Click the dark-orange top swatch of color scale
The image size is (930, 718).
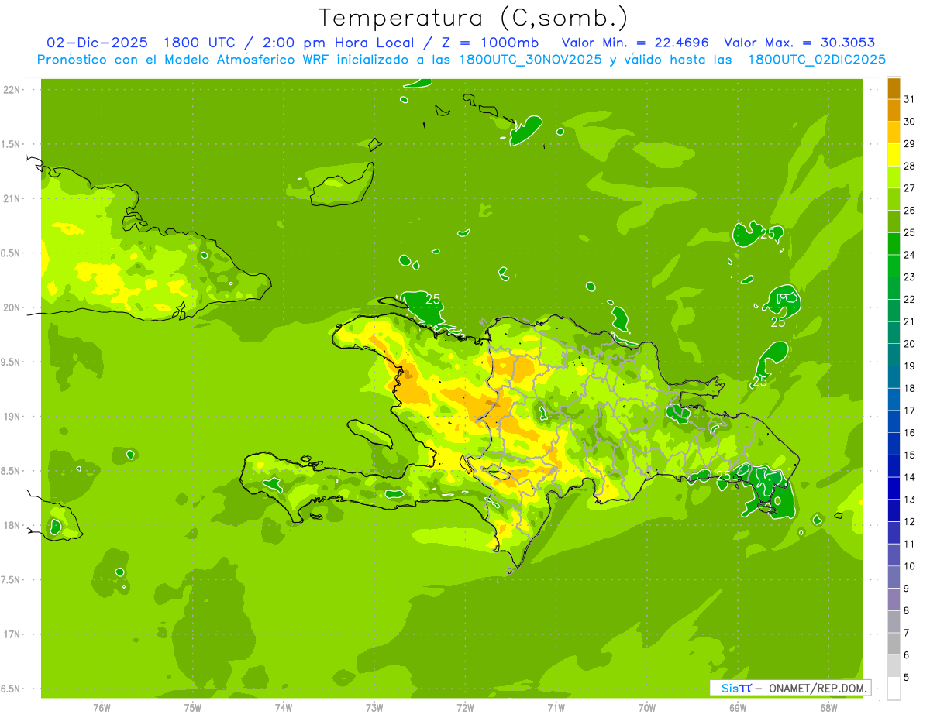click(x=894, y=88)
